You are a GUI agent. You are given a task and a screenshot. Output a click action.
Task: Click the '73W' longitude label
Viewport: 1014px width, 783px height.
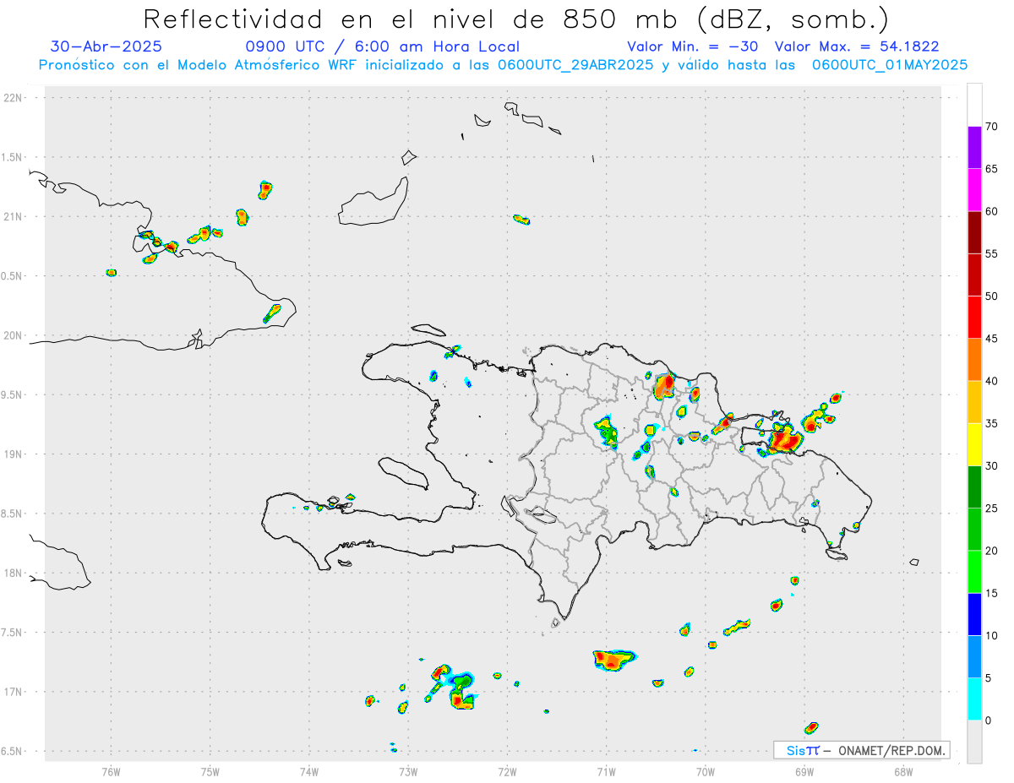tap(408, 771)
